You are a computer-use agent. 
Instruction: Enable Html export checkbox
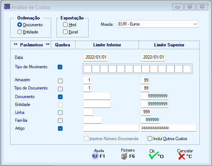coord(65,25)
